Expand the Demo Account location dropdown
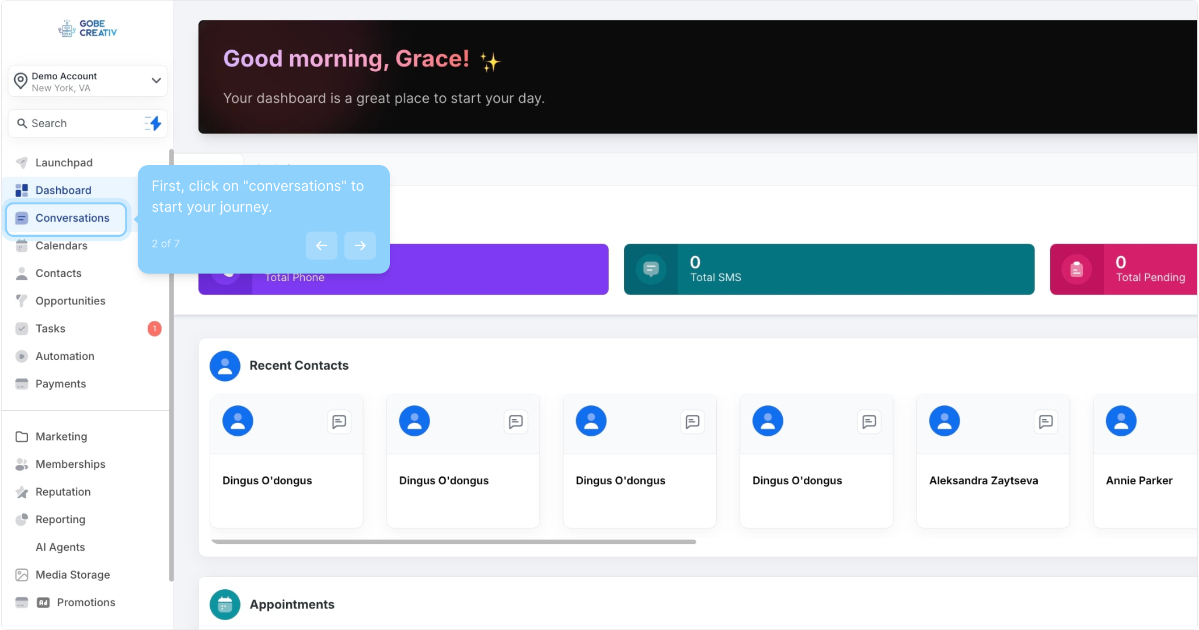Viewport: 1199px width, 630px height. [155, 80]
